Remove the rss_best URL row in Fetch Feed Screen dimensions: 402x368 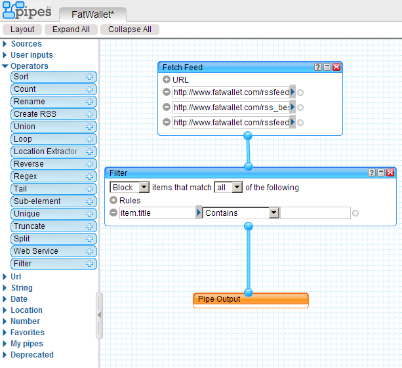pyautogui.click(x=167, y=107)
